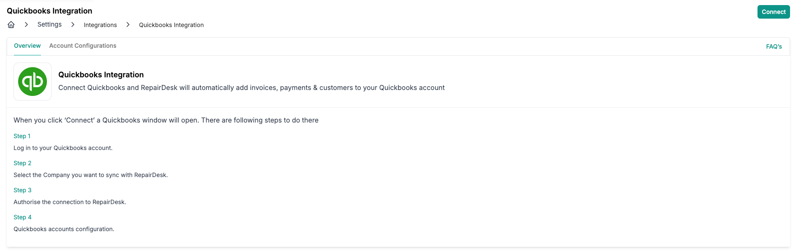Click the Quickbooks Integration page title at top
This screenshot has width=793, height=251.
coord(49,11)
